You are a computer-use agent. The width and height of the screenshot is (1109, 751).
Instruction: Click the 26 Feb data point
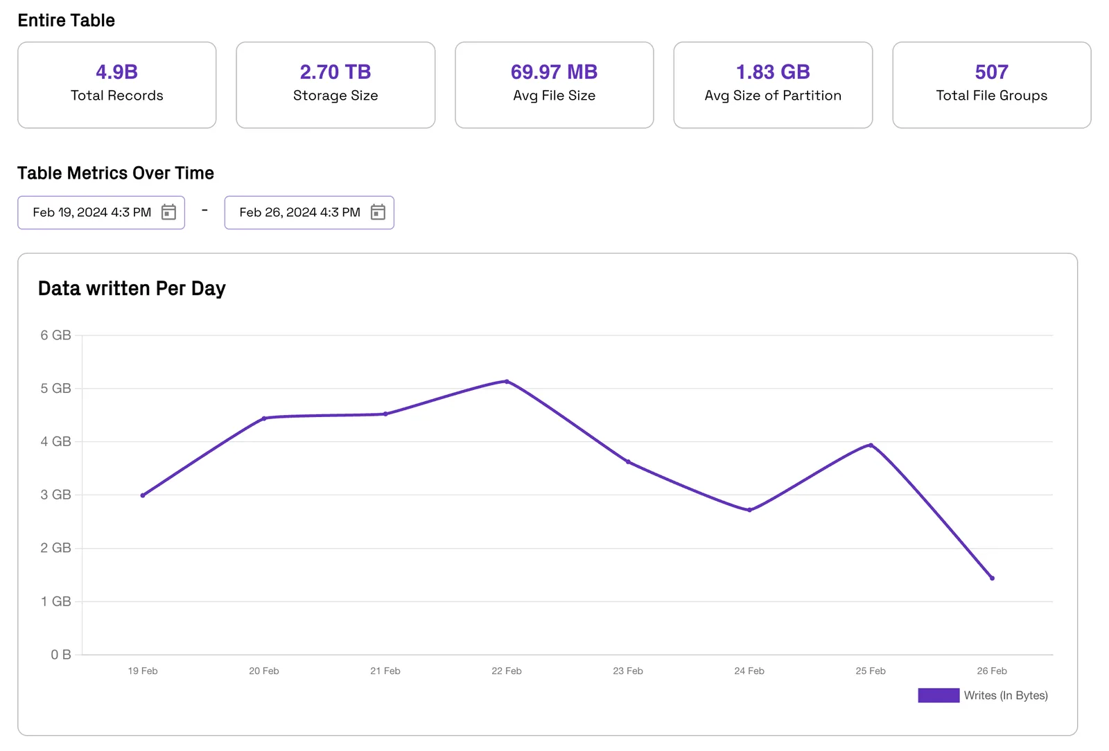tap(992, 578)
